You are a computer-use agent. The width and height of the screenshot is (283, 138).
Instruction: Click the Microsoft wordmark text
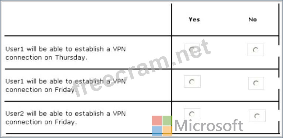209,126
